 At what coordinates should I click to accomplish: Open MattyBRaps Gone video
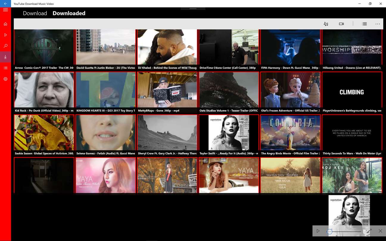click(x=167, y=93)
